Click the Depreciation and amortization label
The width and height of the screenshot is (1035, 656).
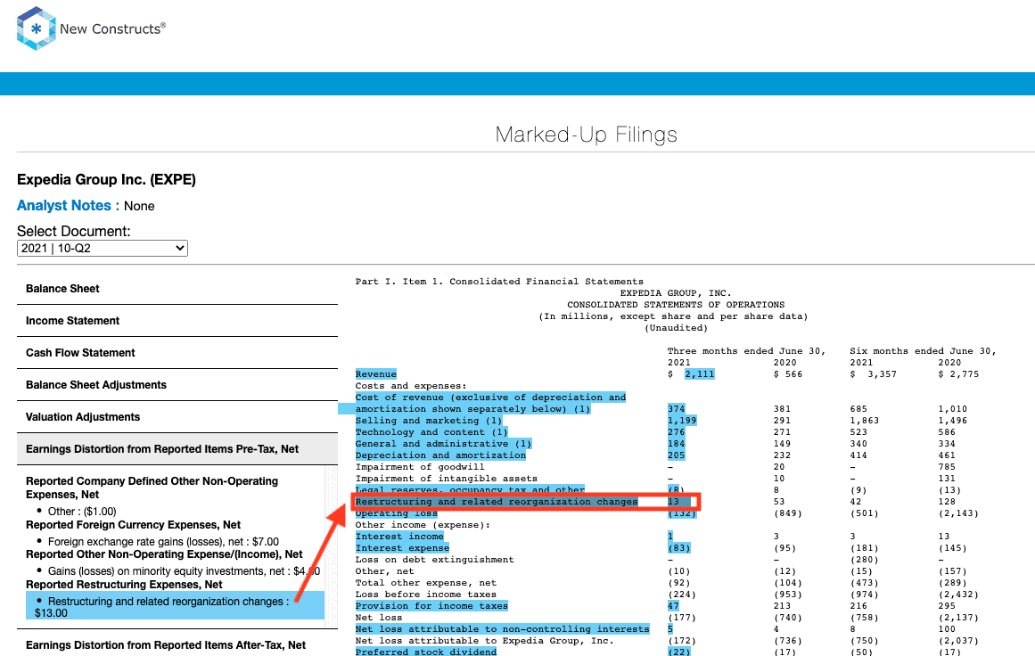tap(440, 455)
